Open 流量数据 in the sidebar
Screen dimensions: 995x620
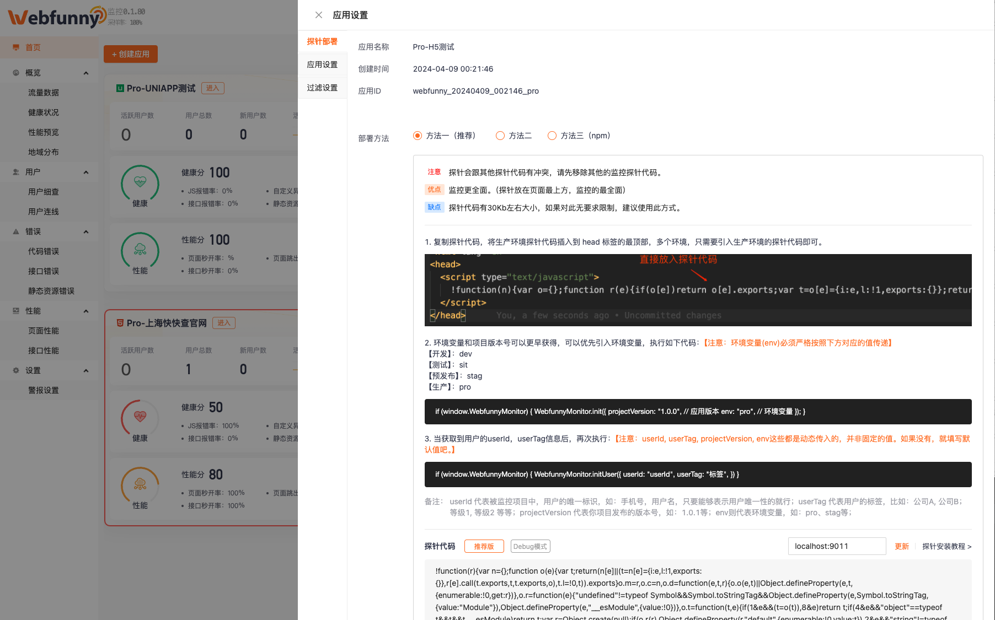coord(44,93)
